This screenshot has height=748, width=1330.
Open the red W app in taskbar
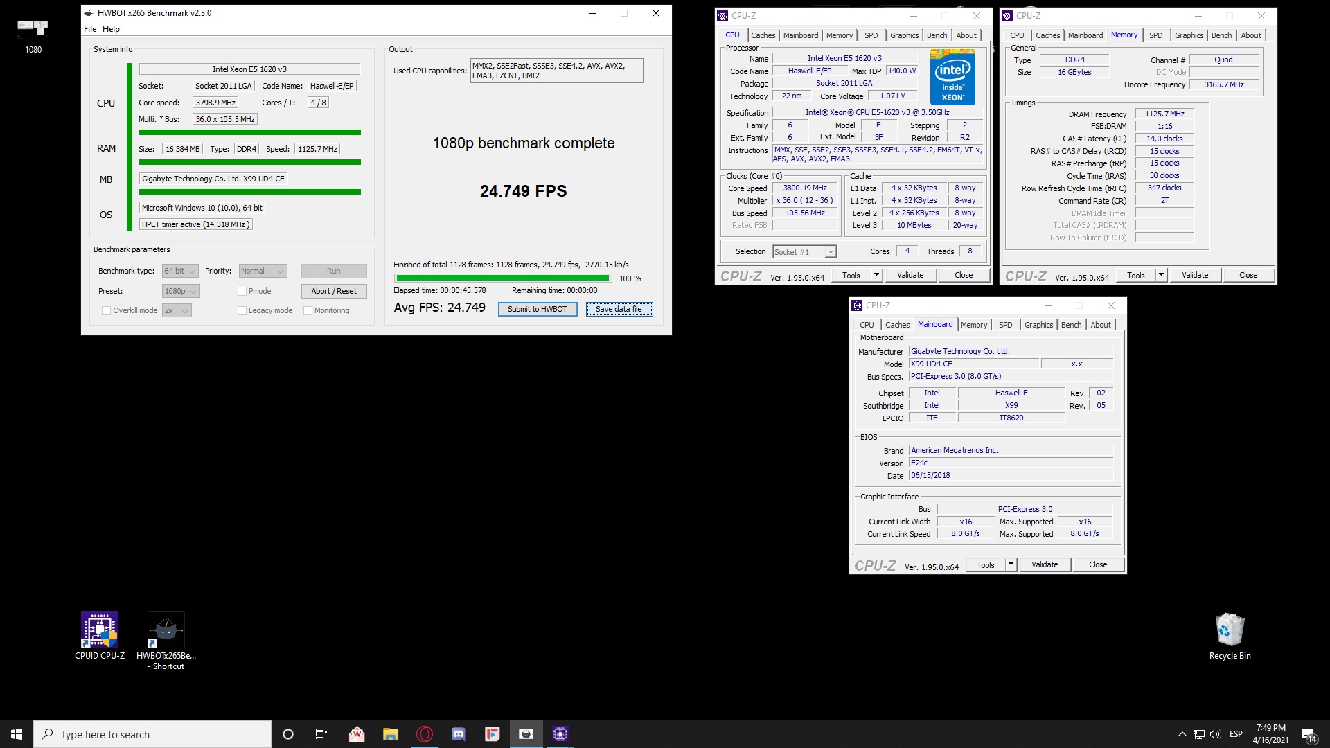click(x=357, y=734)
